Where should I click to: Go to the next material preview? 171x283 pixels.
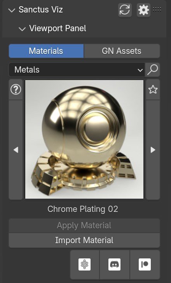(153, 150)
